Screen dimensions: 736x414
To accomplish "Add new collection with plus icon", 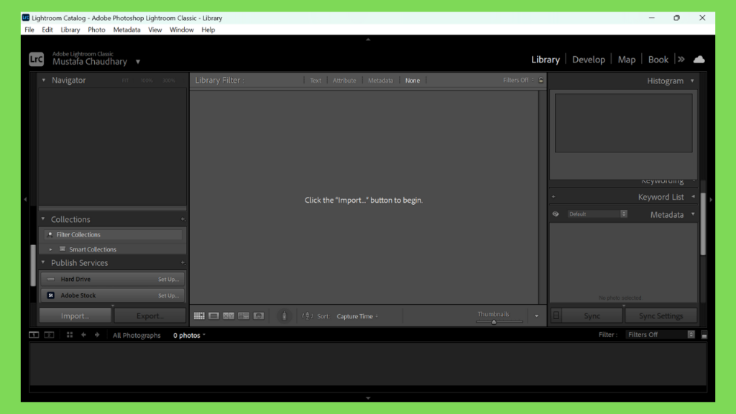I will pyautogui.click(x=183, y=219).
